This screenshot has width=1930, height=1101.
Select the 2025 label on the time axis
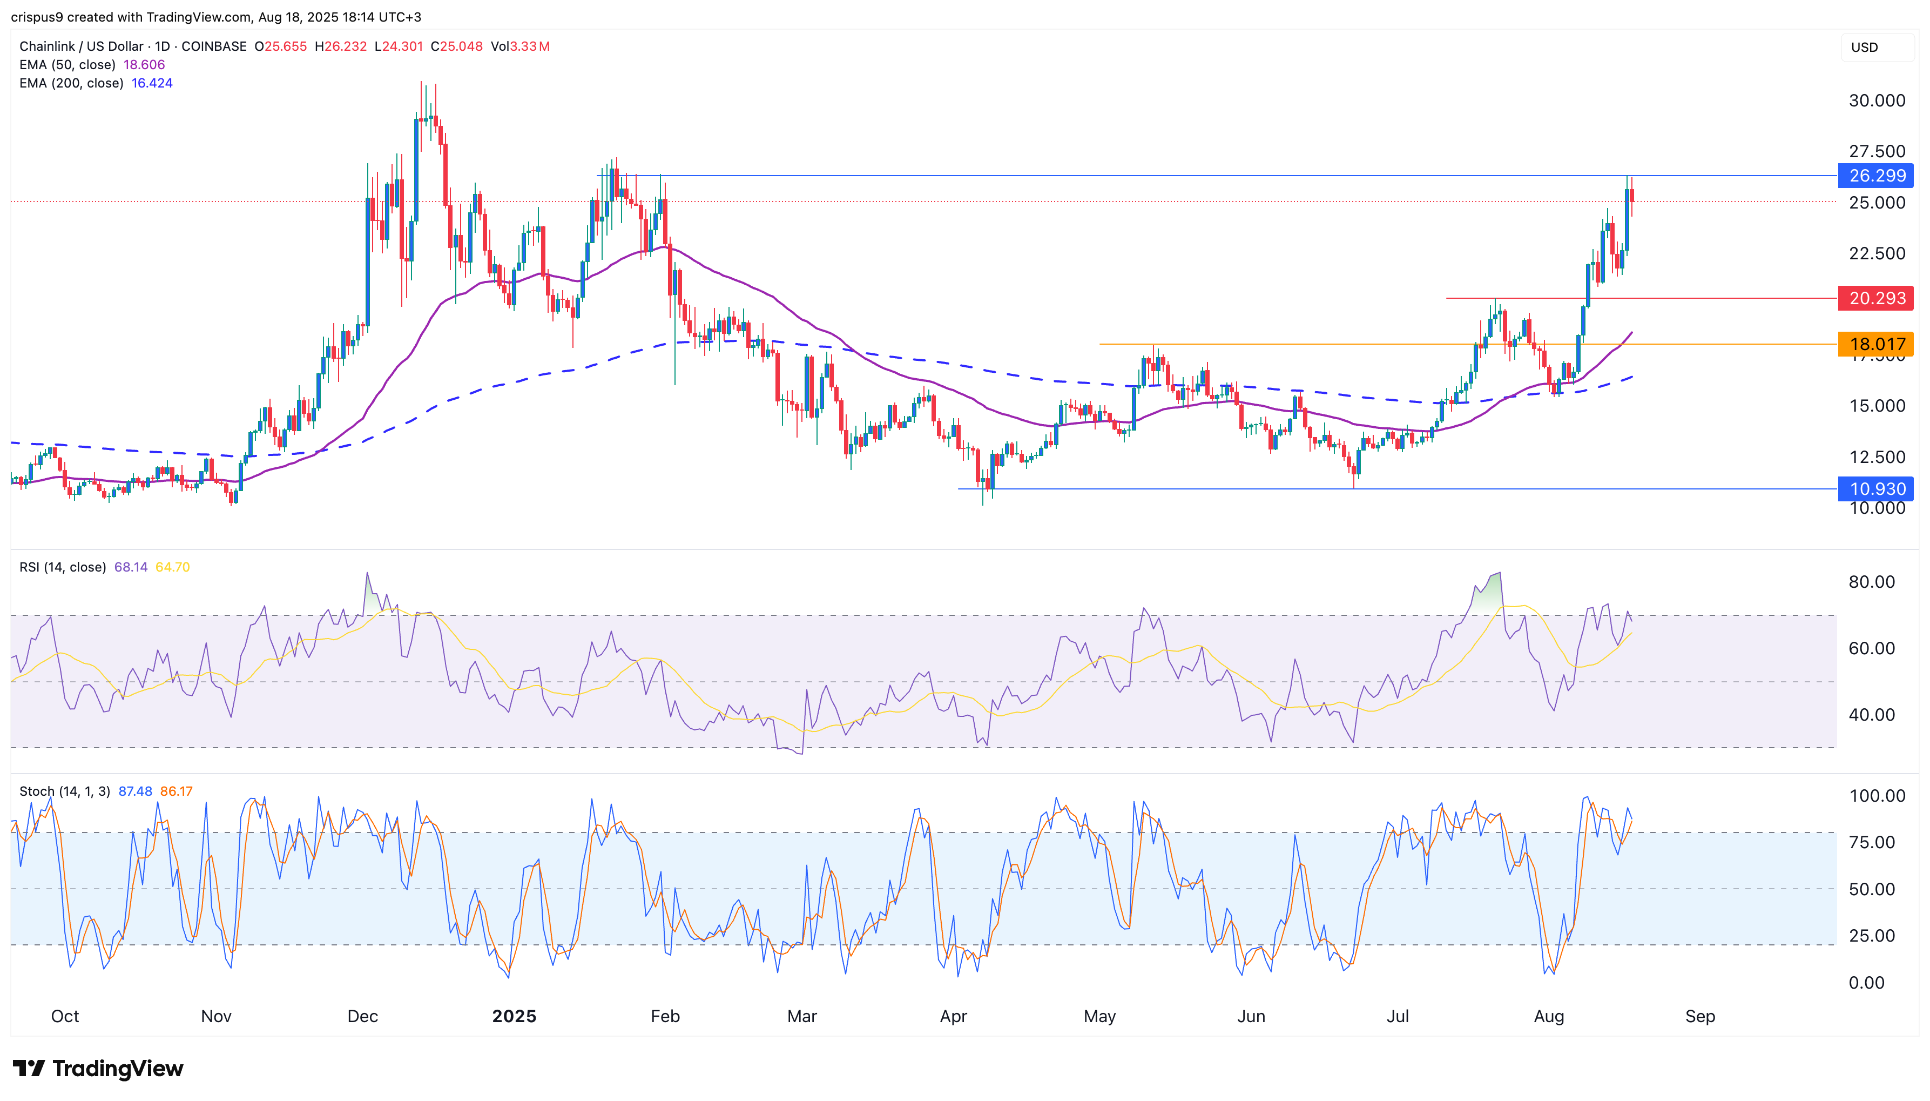tap(515, 1016)
